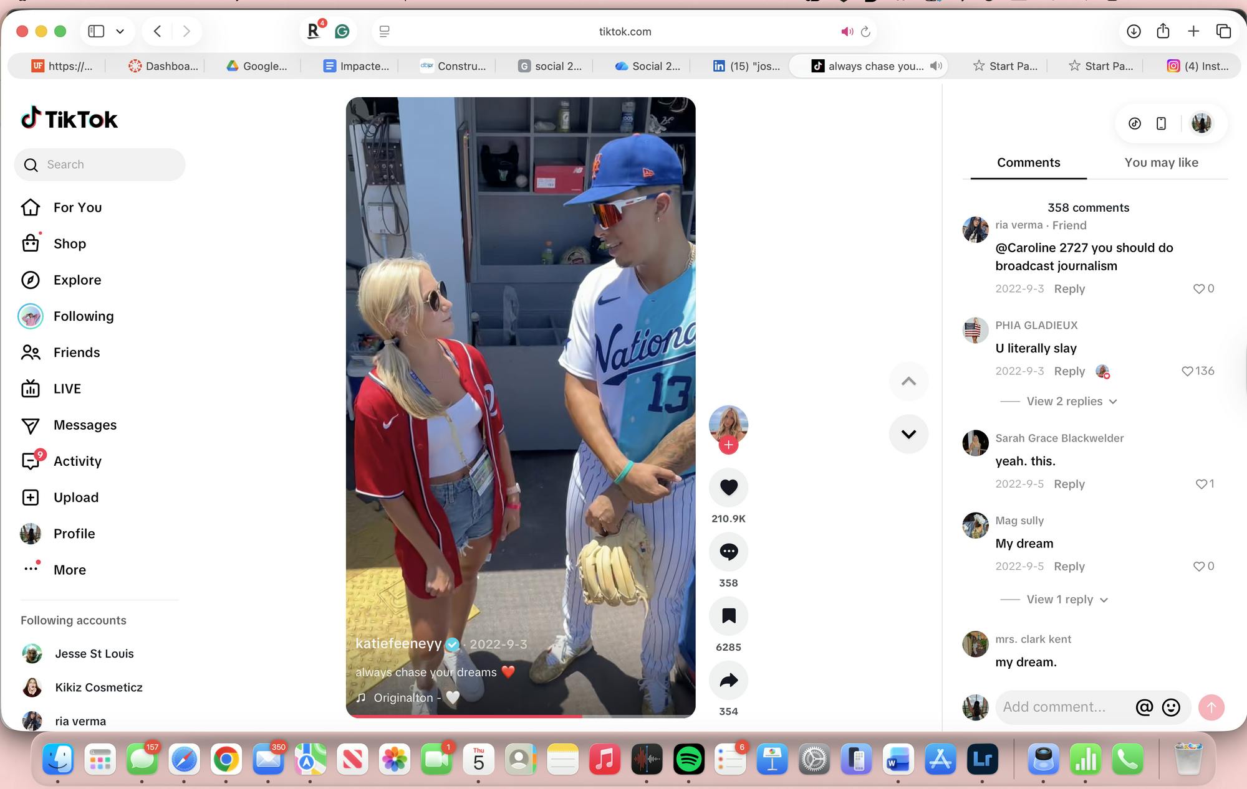Open the Safari sidebar dropdown chevron
1247x789 pixels.
(x=120, y=31)
